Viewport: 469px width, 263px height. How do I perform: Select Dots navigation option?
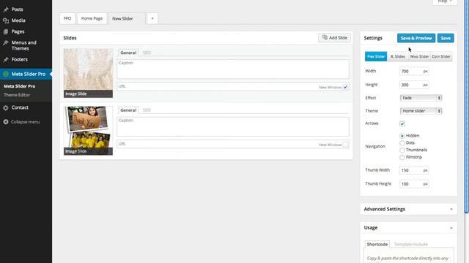click(x=402, y=143)
